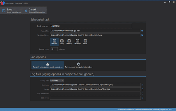The image size is (176, 111).
Task: Click into the Summary log path field
Action: (95, 85)
